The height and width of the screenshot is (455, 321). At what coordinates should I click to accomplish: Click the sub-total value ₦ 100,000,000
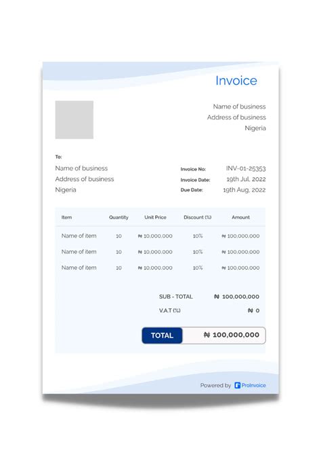tap(236, 297)
